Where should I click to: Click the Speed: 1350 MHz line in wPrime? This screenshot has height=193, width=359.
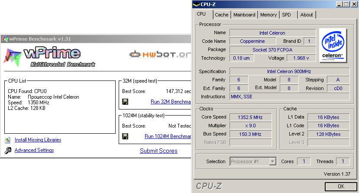[x=29, y=103]
